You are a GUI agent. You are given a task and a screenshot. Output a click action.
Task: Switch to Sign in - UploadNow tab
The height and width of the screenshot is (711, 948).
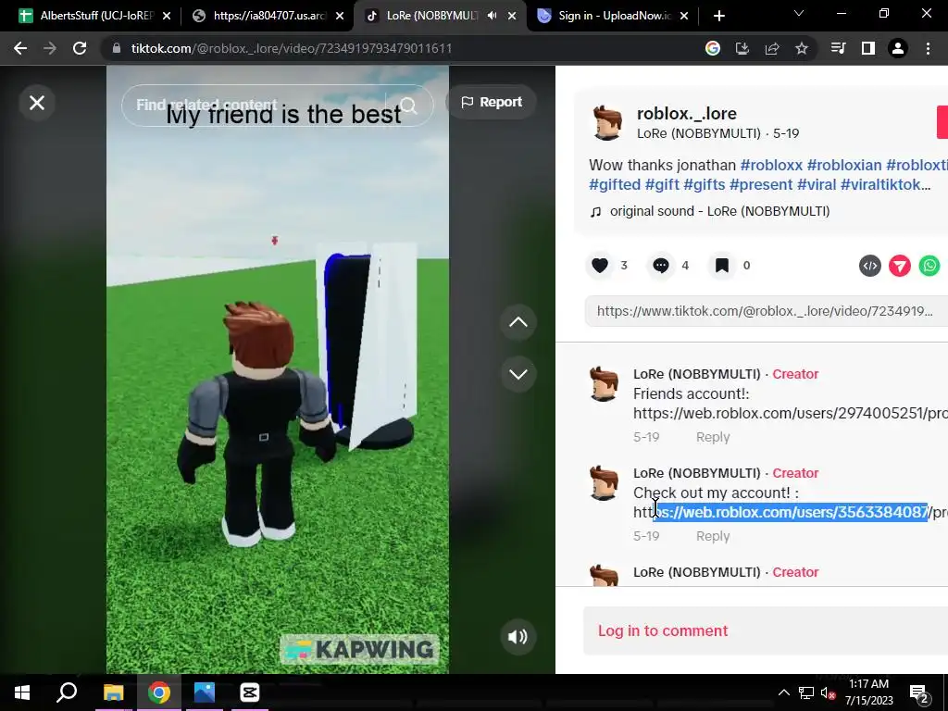click(611, 16)
